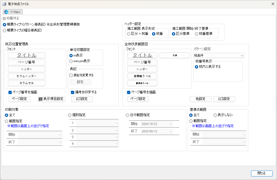Expand the 日付範囲指定 開始 date dropdown
The width and height of the screenshot is (277, 180).
(x=170, y=124)
